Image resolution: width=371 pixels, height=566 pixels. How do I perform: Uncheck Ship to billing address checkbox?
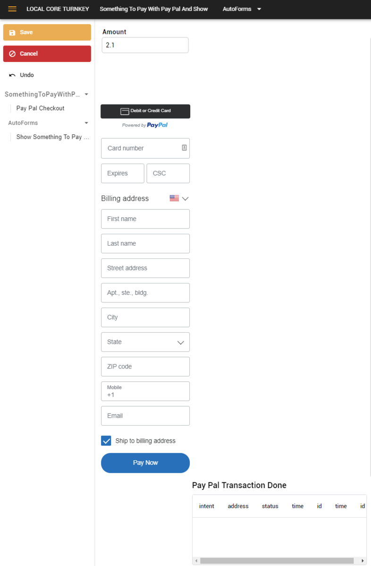pyautogui.click(x=106, y=441)
